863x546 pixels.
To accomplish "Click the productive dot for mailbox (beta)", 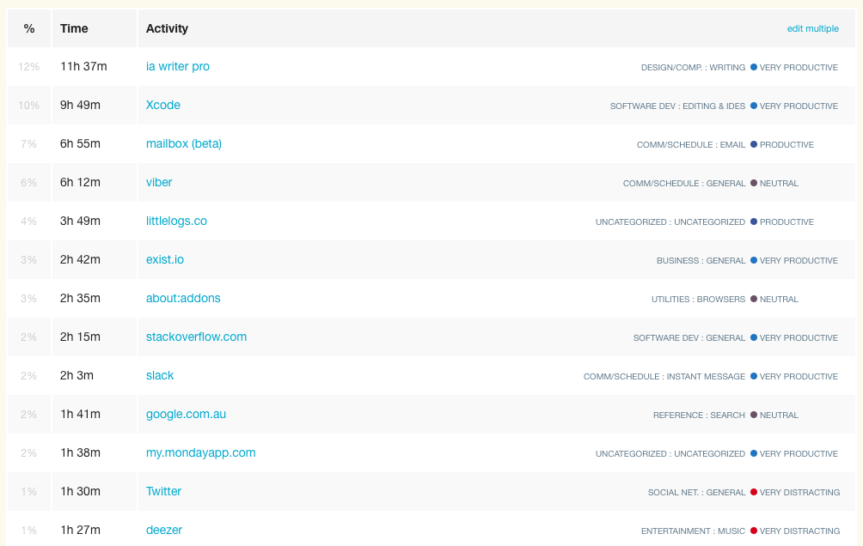I will pos(754,144).
